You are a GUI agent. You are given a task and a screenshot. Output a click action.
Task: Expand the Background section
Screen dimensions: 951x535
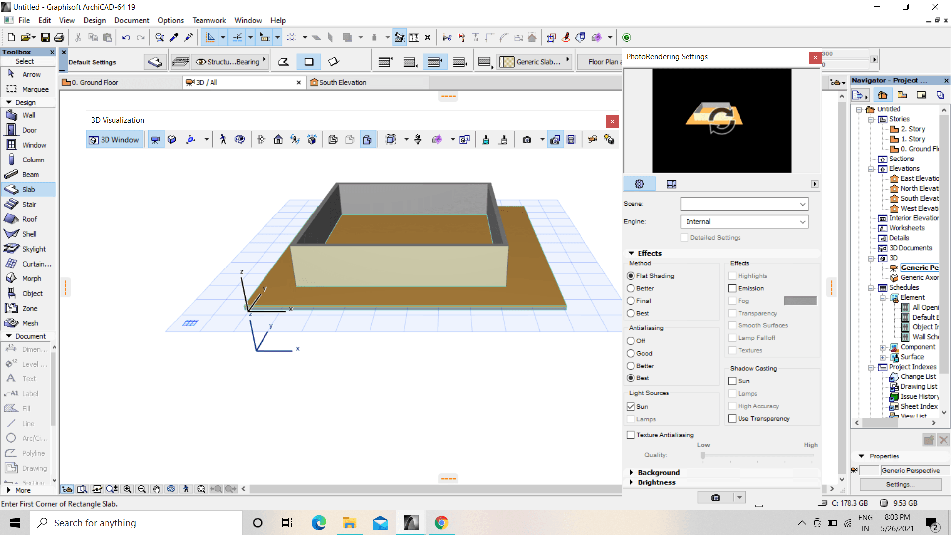pyautogui.click(x=658, y=473)
